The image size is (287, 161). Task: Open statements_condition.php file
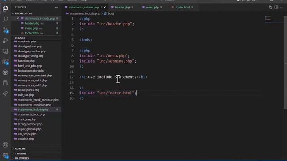(35, 105)
